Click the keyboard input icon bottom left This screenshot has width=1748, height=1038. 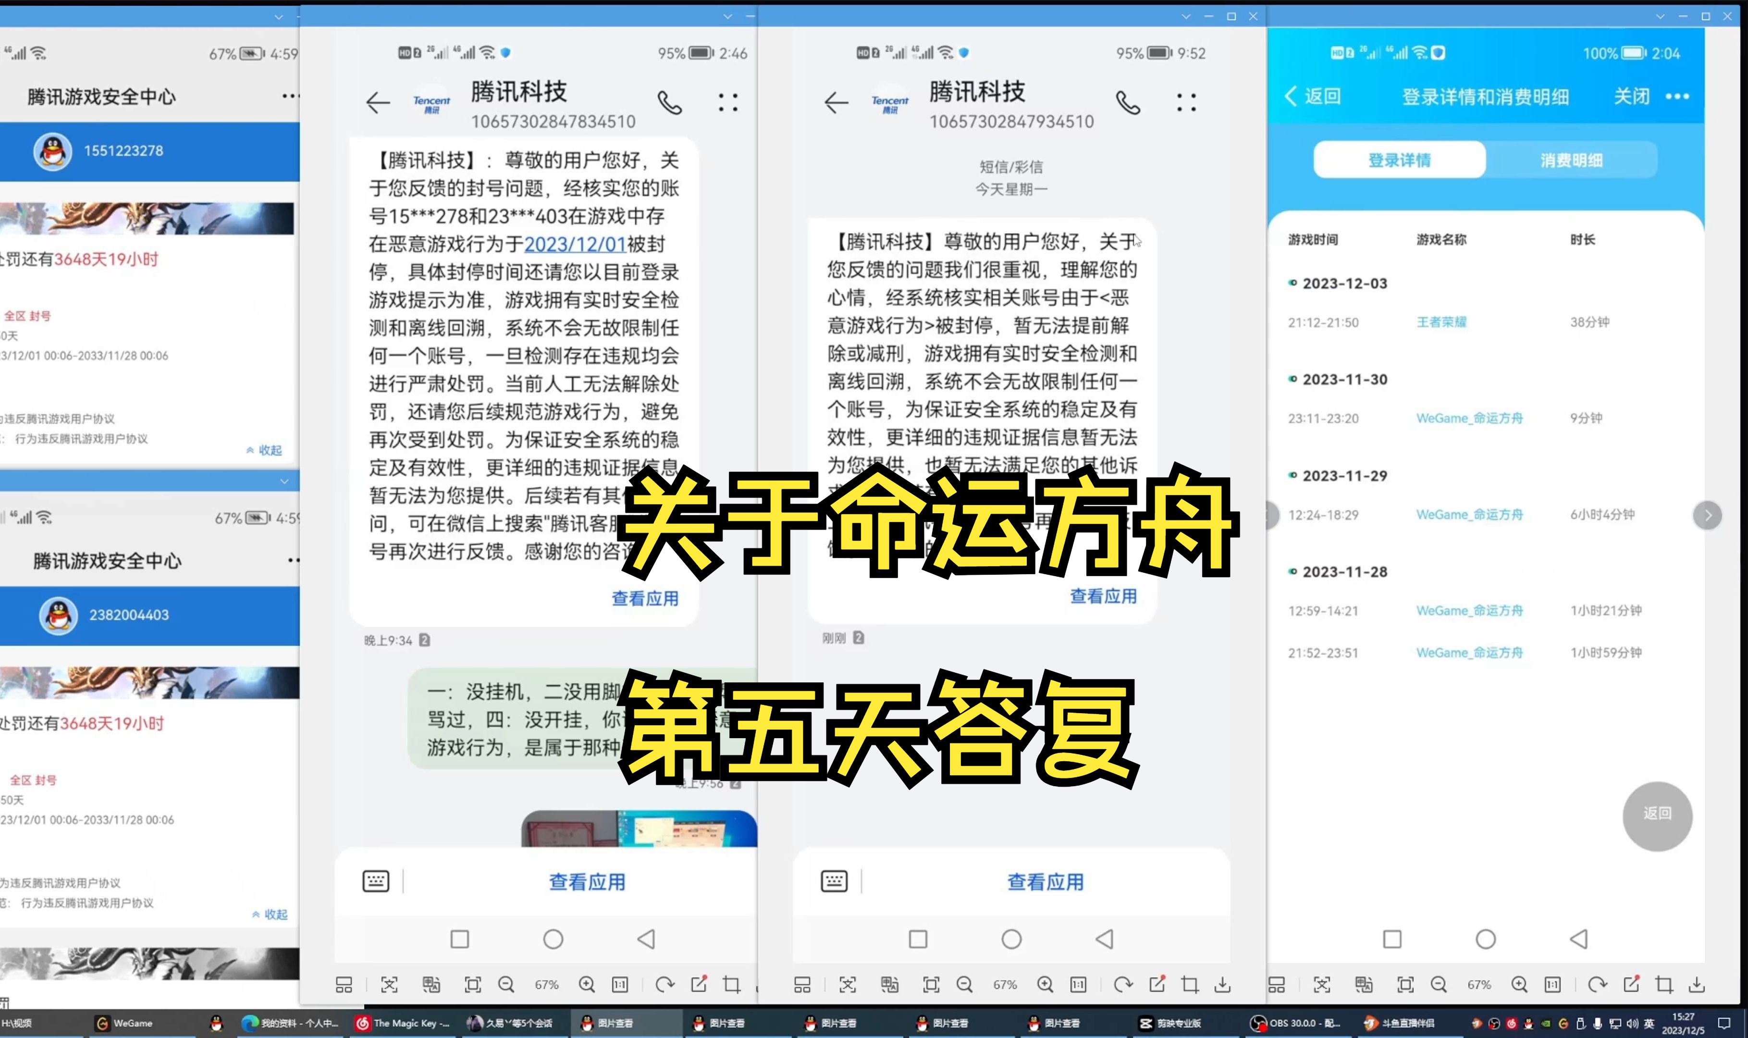tap(376, 880)
